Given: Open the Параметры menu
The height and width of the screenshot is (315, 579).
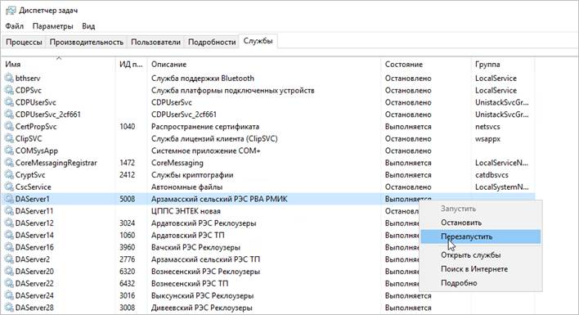Looking at the screenshot, I should tap(53, 26).
